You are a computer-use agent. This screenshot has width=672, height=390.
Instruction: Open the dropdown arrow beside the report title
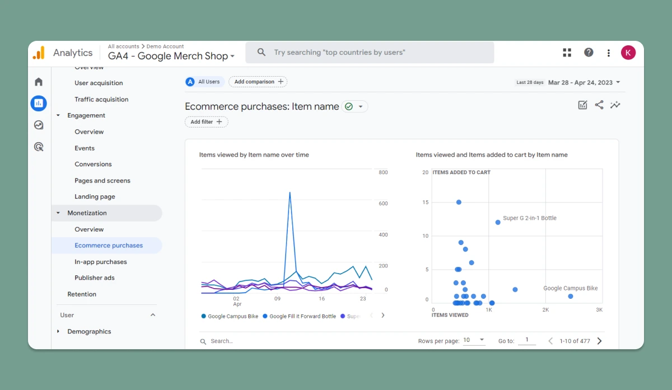click(361, 106)
